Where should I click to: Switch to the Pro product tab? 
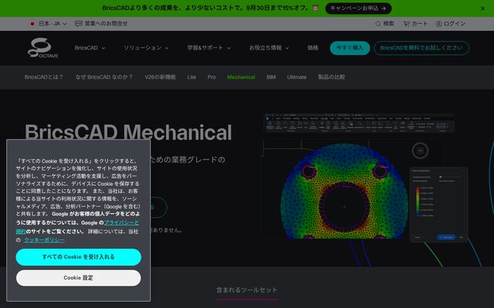211,77
